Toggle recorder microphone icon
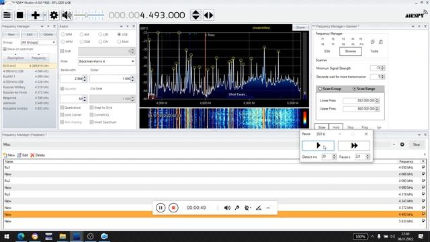This screenshot has width=430, height=242. click(237, 208)
